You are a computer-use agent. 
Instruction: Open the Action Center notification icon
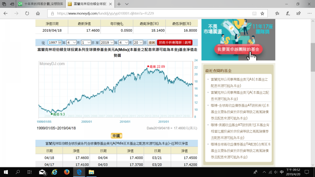(307, 172)
